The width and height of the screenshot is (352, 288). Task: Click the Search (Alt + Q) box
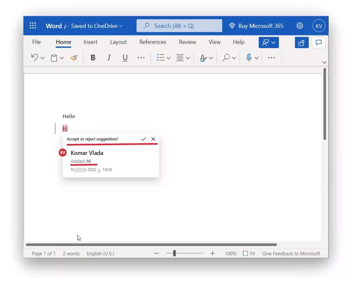click(179, 25)
